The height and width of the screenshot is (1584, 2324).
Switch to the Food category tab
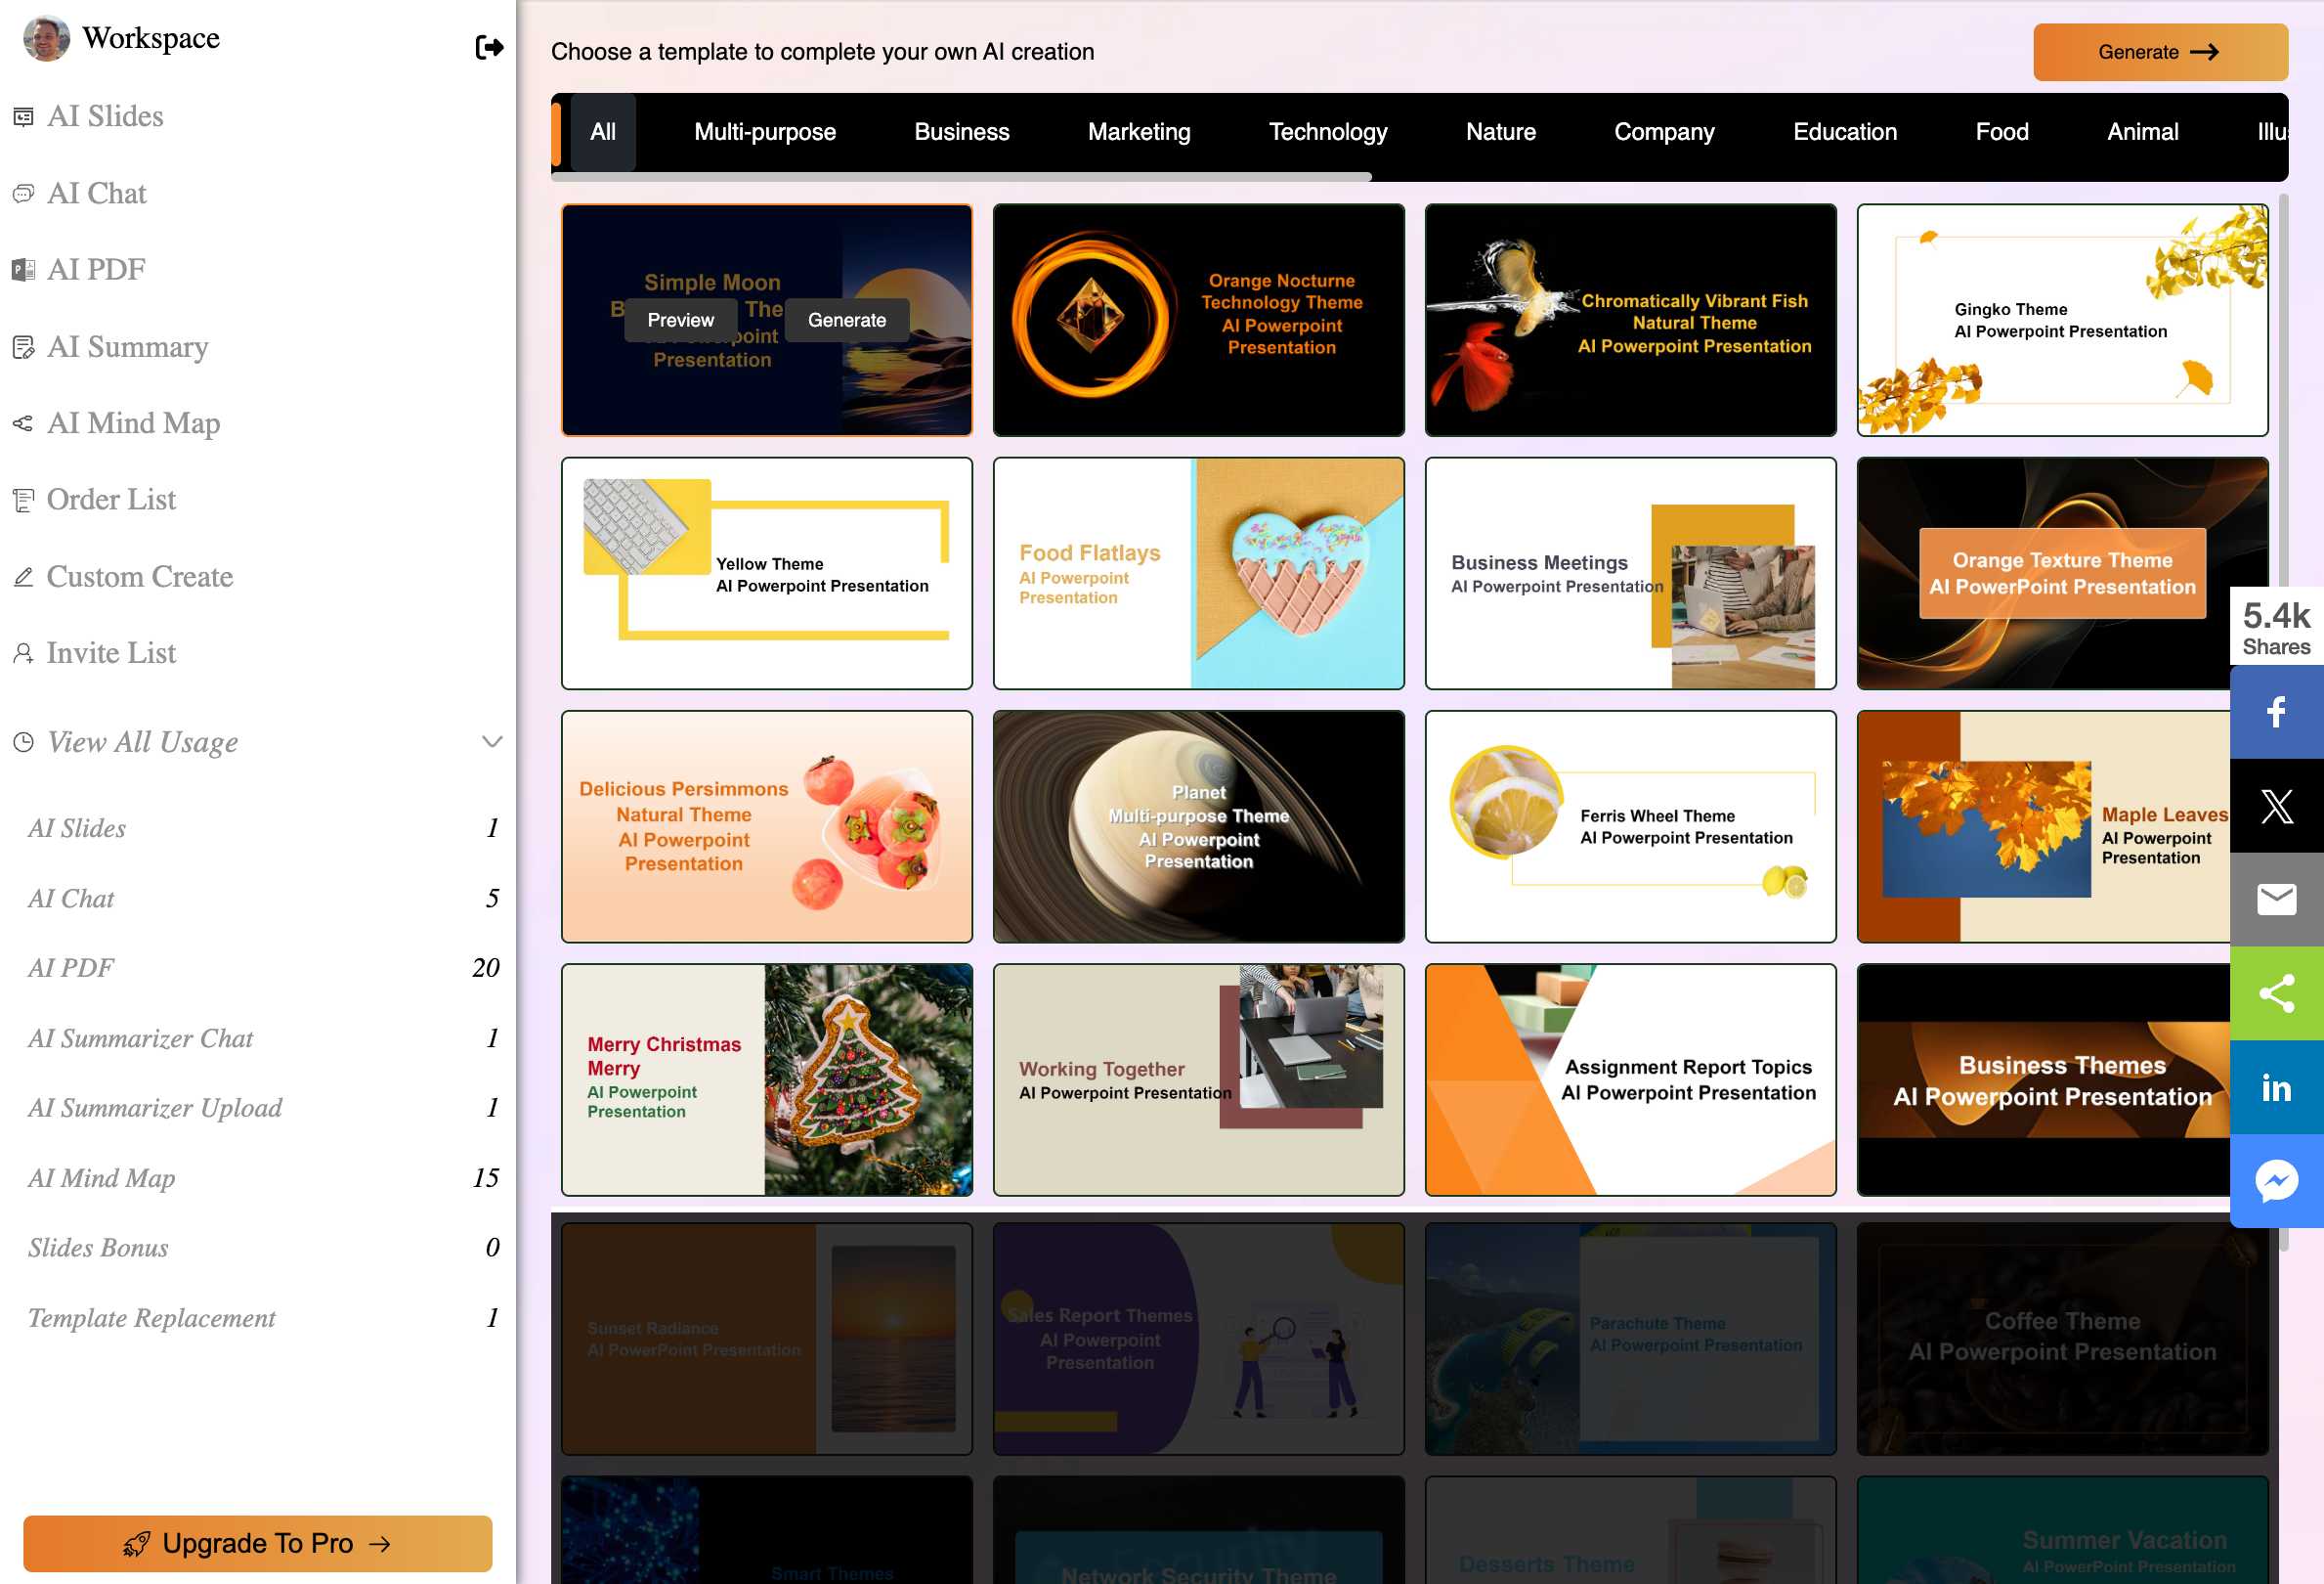point(2002,132)
